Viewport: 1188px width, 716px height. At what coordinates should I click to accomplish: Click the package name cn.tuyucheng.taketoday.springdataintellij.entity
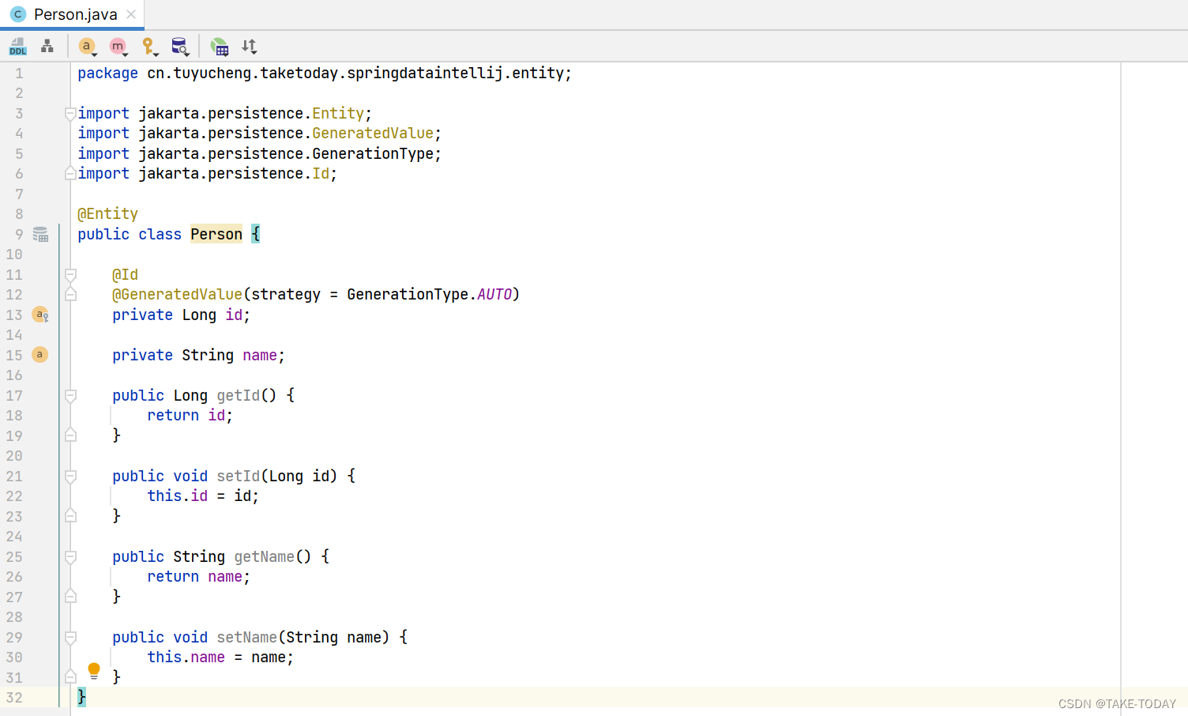point(355,73)
